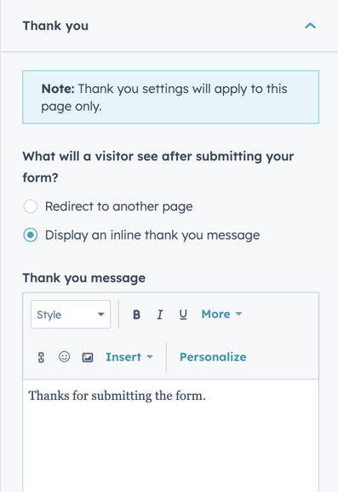The height and width of the screenshot is (492, 338).
Task: Insert a link with the chain icon
Action: (x=41, y=357)
